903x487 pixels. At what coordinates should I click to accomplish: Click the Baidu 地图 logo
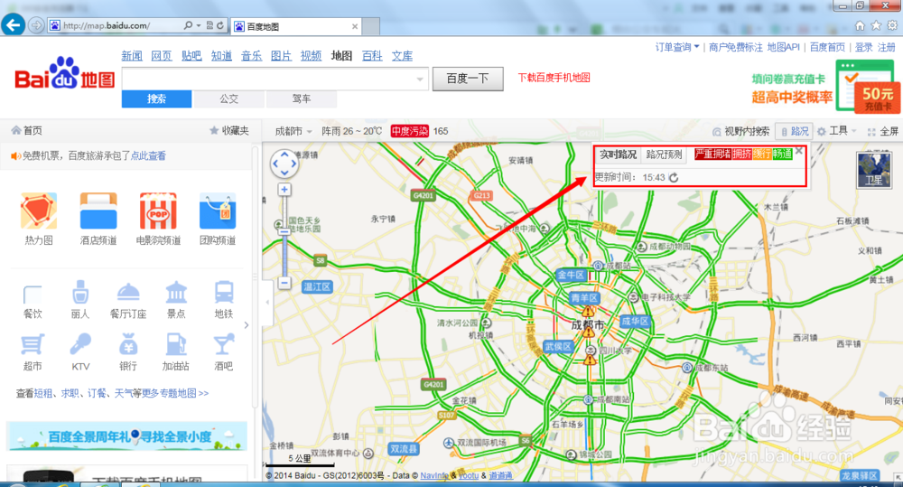coord(64,73)
